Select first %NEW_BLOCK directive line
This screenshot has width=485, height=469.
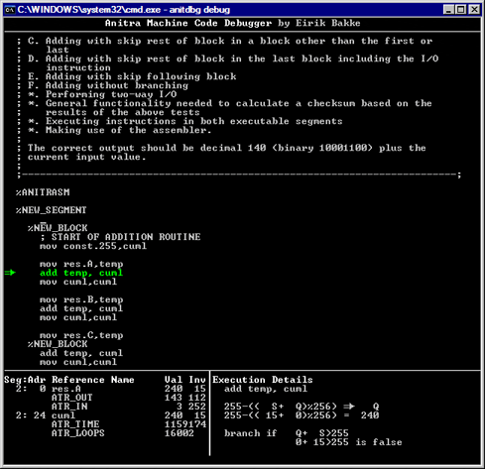pyautogui.click(x=58, y=228)
